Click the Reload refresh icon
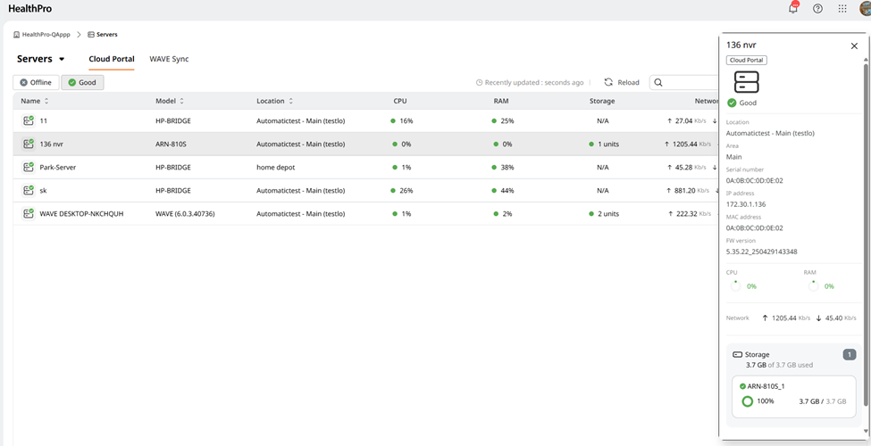Viewport: 871px width, 446px height. [x=608, y=82]
